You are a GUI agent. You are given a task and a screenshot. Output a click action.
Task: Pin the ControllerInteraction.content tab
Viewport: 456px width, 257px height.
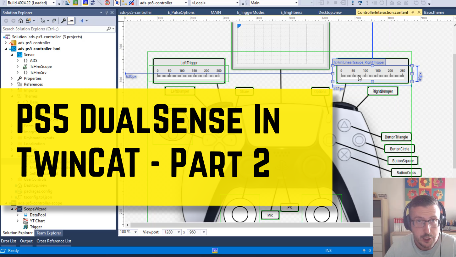pos(413,13)
